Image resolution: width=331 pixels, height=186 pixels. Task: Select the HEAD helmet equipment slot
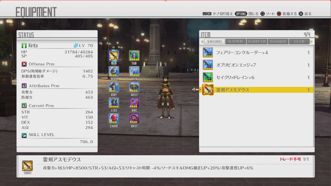tap(114, 71)
